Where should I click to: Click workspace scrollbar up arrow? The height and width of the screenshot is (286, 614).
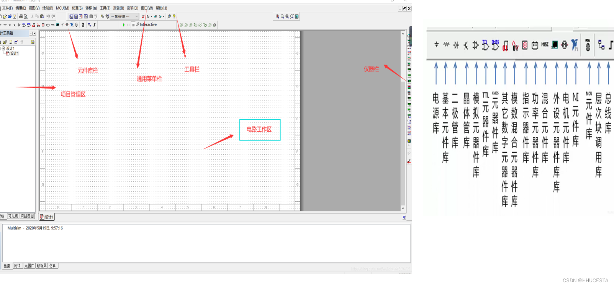pyautogui.click(x=403, y=34)
